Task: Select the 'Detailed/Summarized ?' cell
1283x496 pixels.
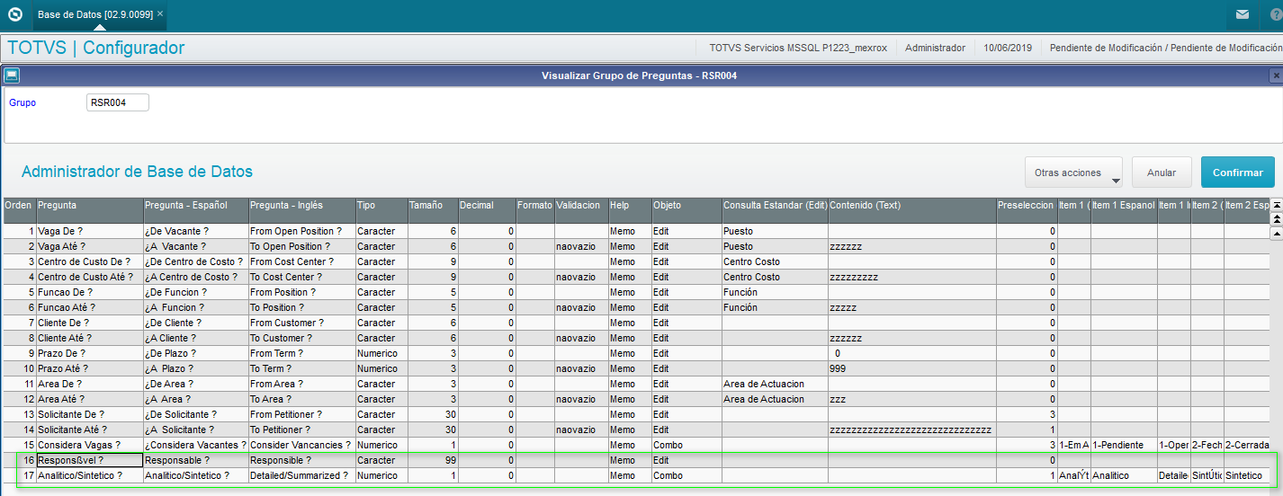Action: point(301,475)
